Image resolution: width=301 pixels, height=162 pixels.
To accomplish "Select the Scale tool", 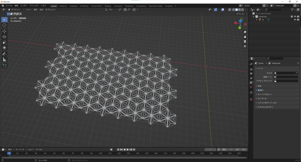I will point(4,42).
